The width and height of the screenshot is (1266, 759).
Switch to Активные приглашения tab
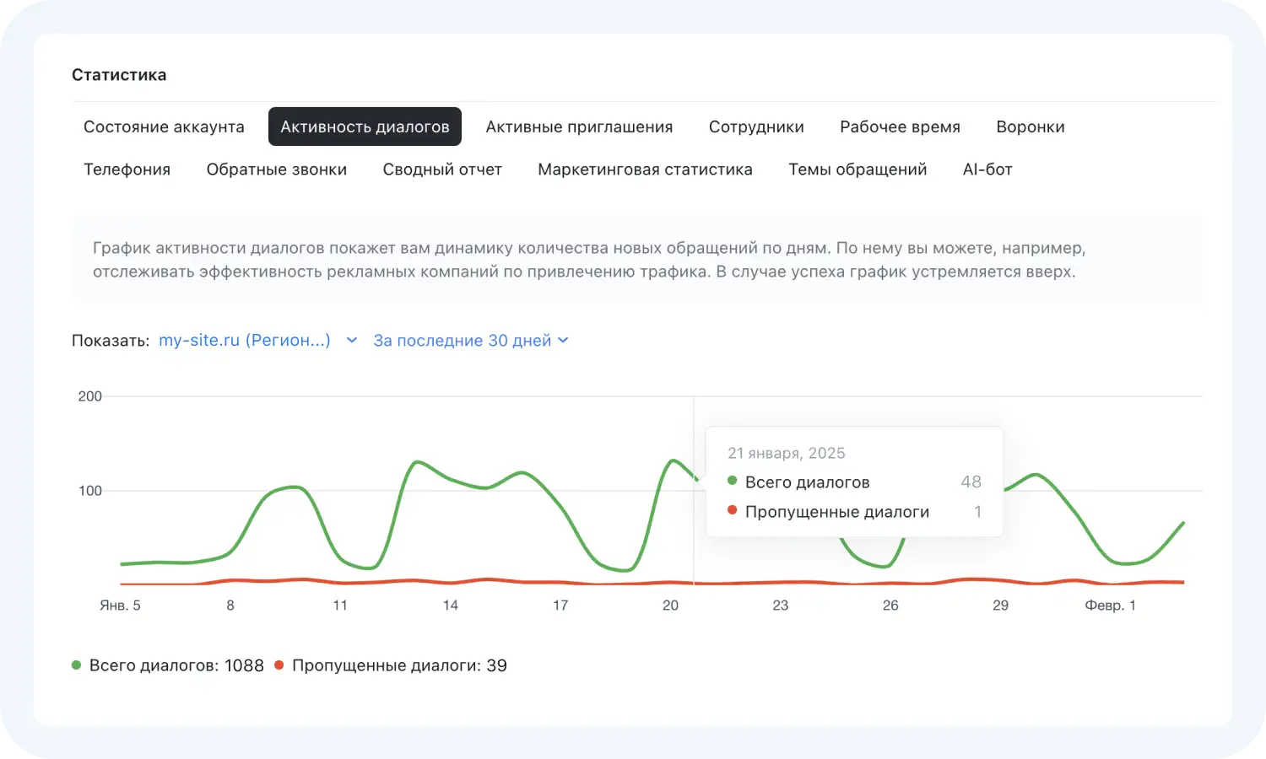(579, 126)
